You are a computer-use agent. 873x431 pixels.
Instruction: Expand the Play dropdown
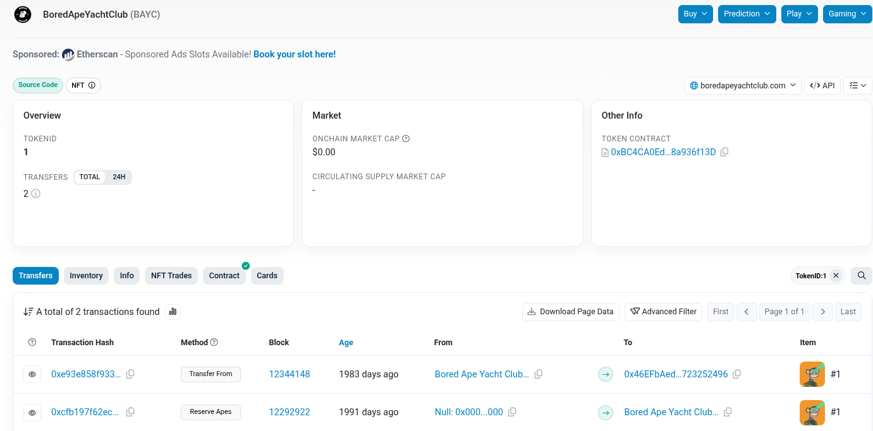[x=800, y=14]
